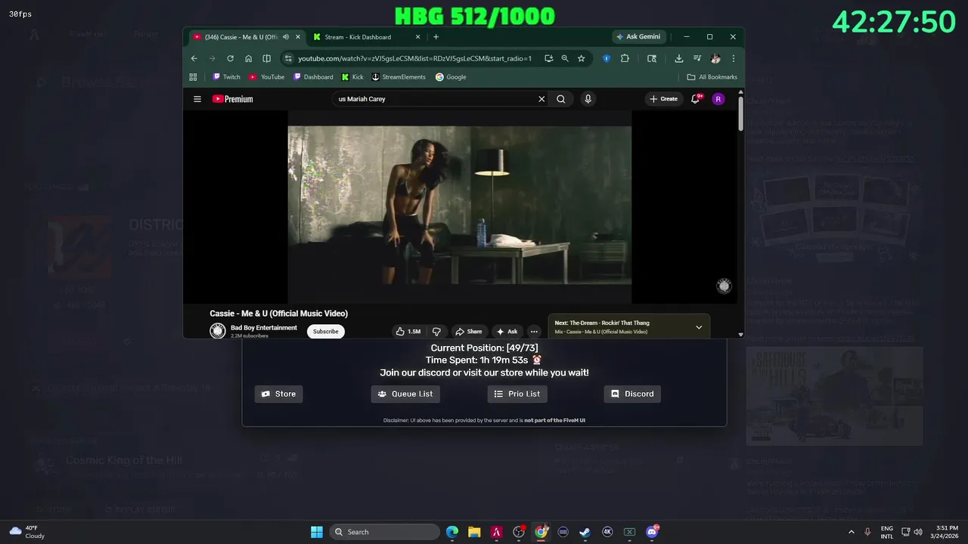Click Ask Gemini button
Screen dimensions: 968x544
[639, 36]
